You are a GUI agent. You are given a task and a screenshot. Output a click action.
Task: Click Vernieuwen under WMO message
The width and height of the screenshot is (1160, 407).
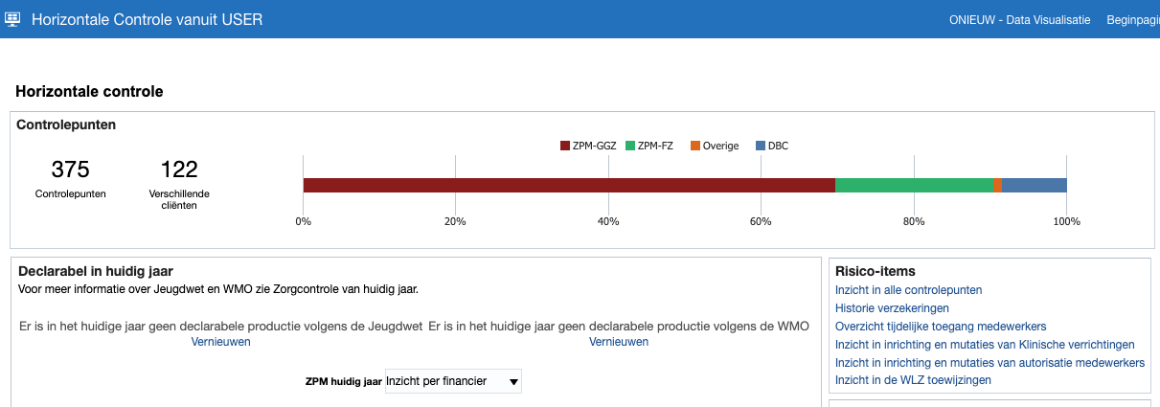(x=618, y=342)
